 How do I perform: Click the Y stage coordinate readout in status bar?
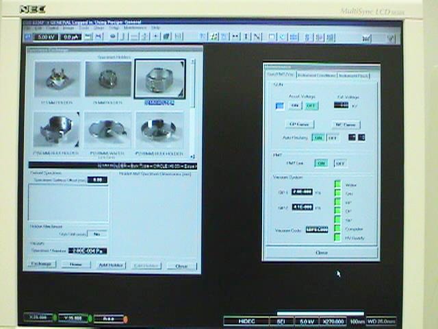(73, 318)
